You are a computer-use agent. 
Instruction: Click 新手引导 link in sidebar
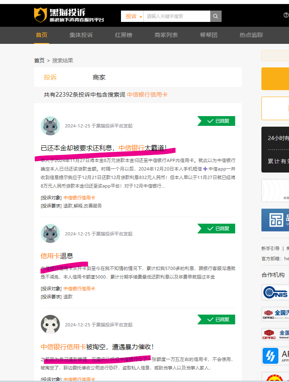[x=270, y=248]
